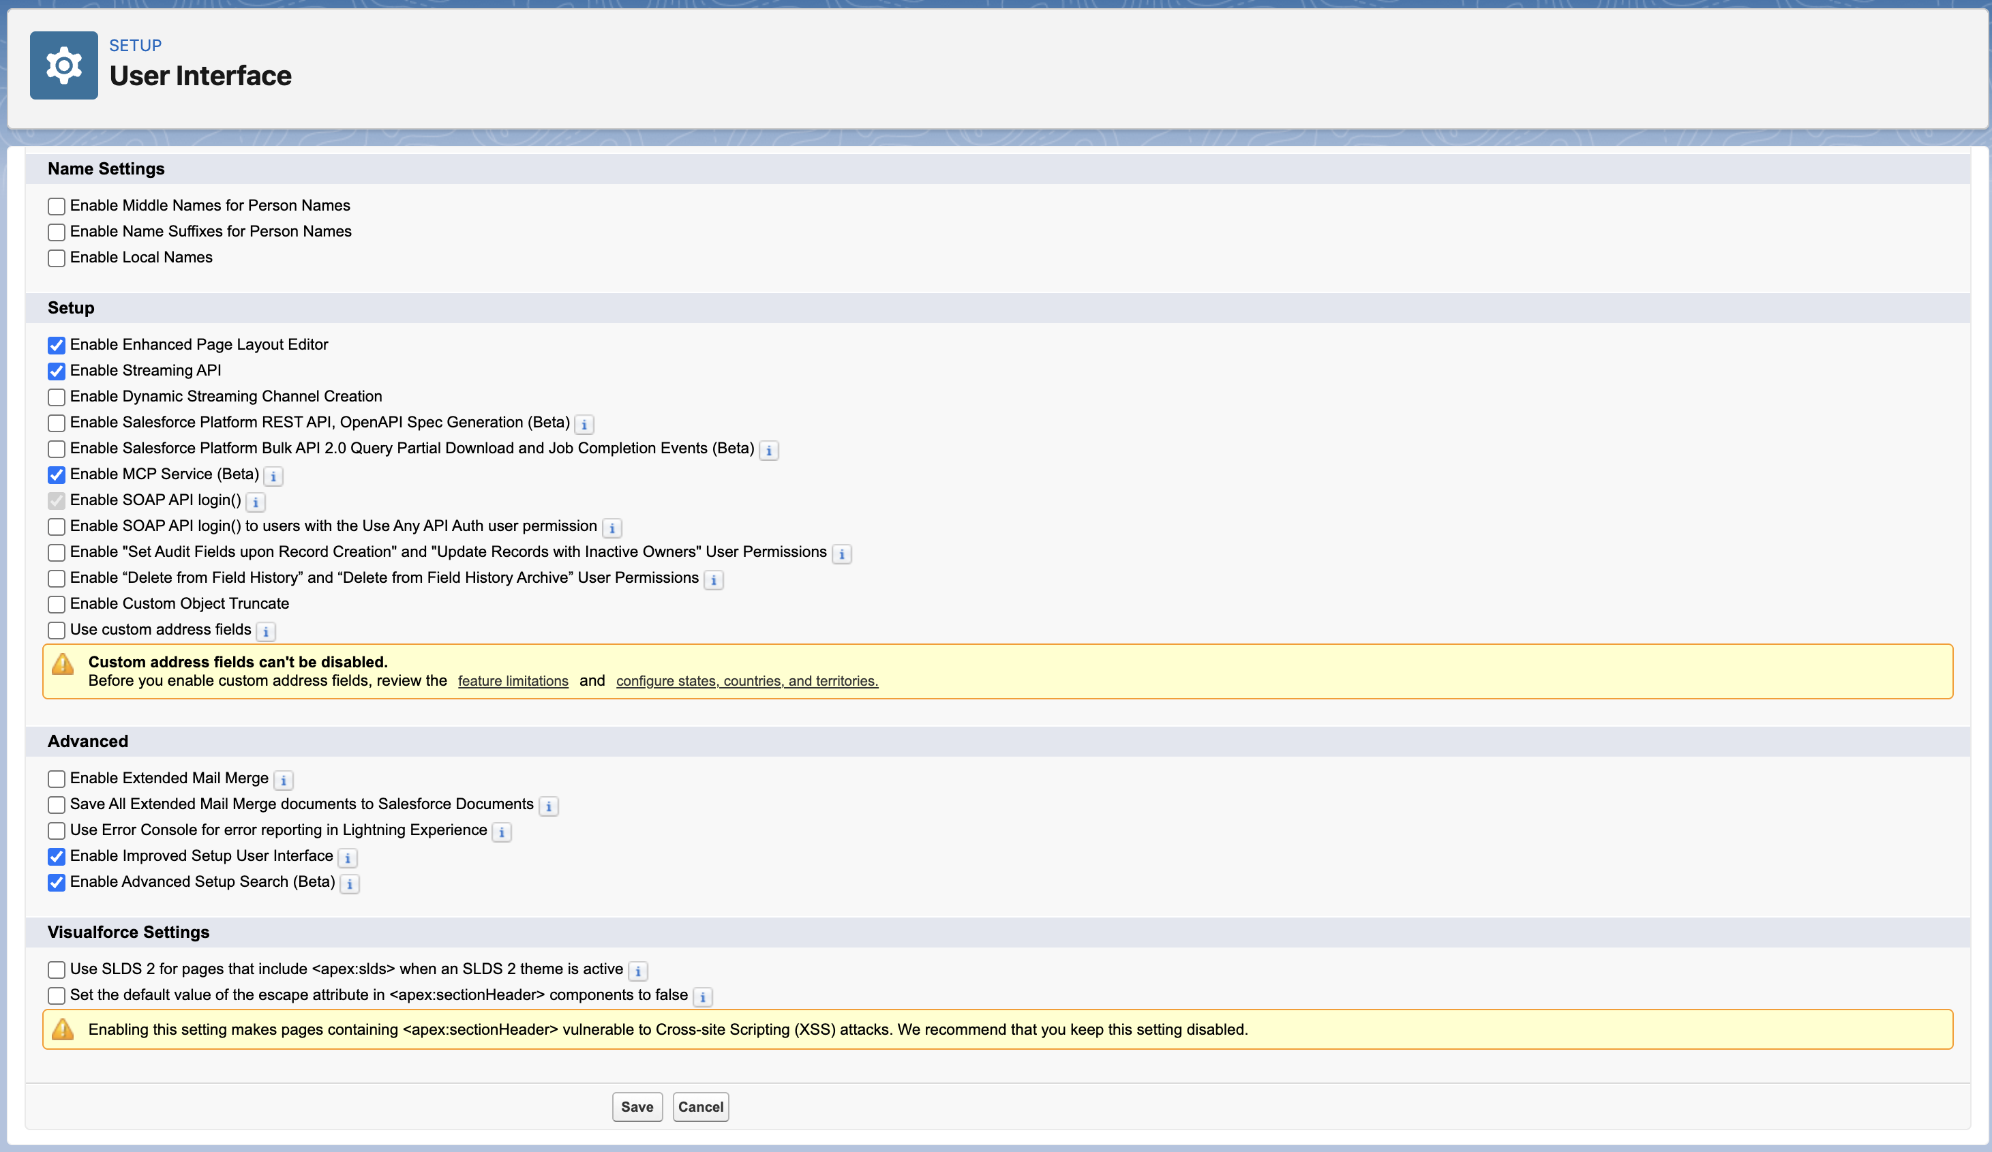
Task: Click the Save button
Action: click(637, 1107)
